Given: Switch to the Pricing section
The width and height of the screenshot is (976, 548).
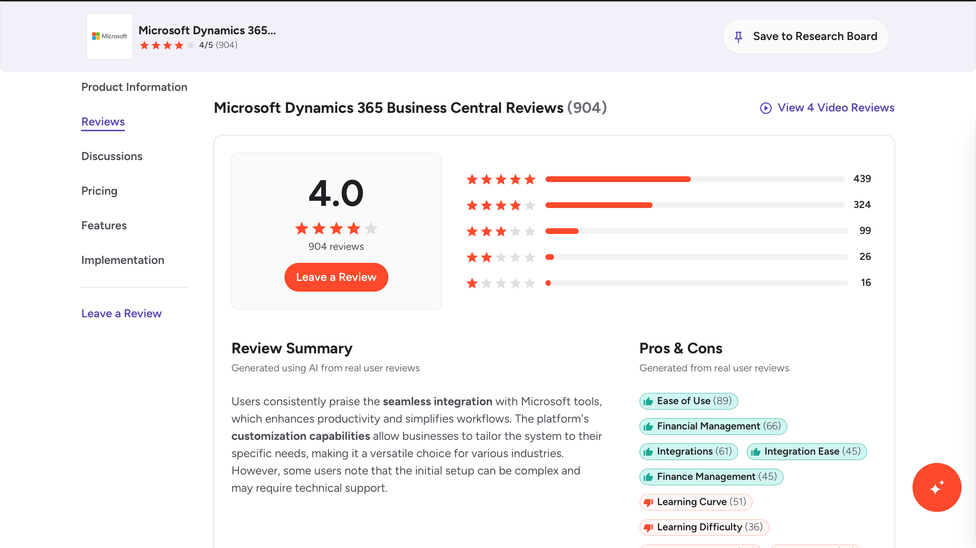Looking at the screenshot, I should (99, 191).
